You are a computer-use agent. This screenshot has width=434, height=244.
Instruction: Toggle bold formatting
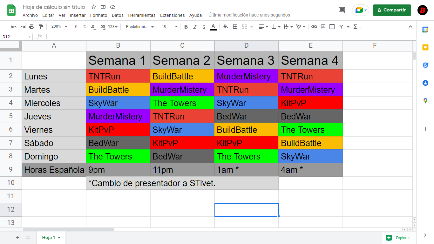point(186,27)
